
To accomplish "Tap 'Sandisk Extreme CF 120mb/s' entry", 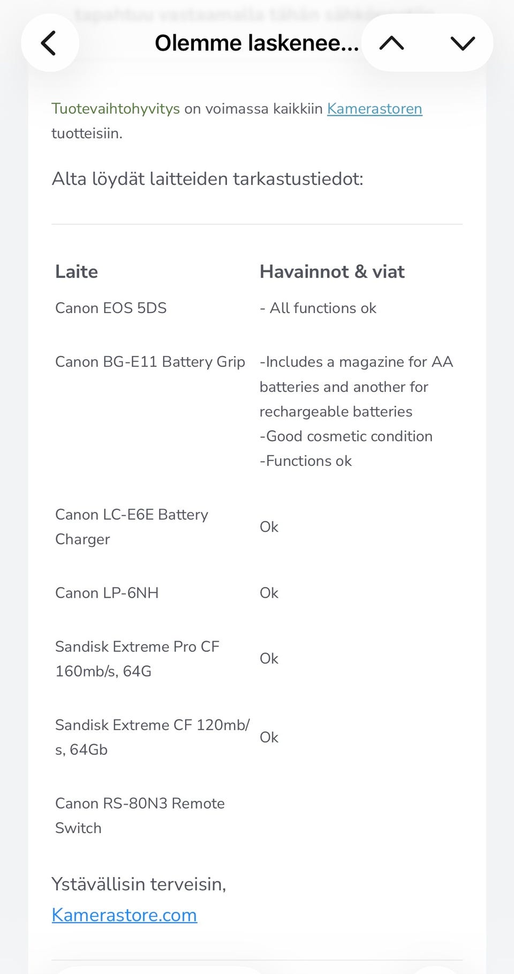I will coord(152,737).
